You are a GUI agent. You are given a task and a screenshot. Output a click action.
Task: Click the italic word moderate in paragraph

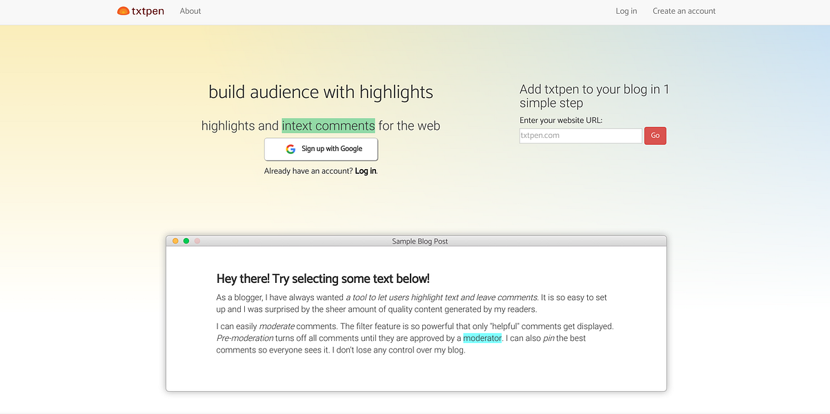click(x=277, y=326)
